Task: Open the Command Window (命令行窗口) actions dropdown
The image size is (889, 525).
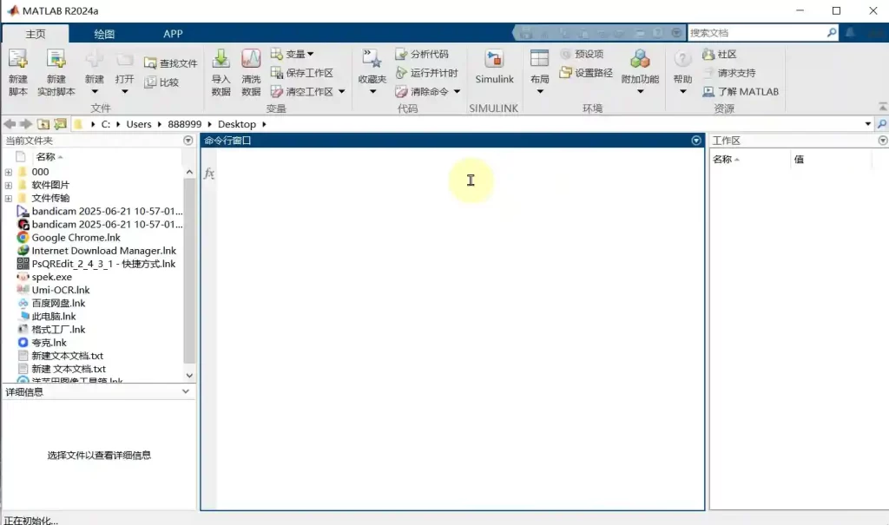Action: (695, 141)
